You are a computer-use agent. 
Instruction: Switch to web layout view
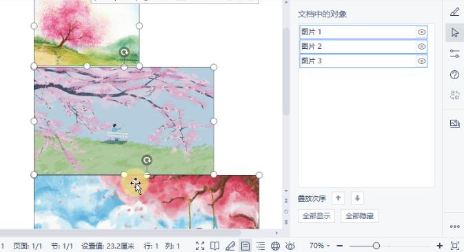click(276, 246)
